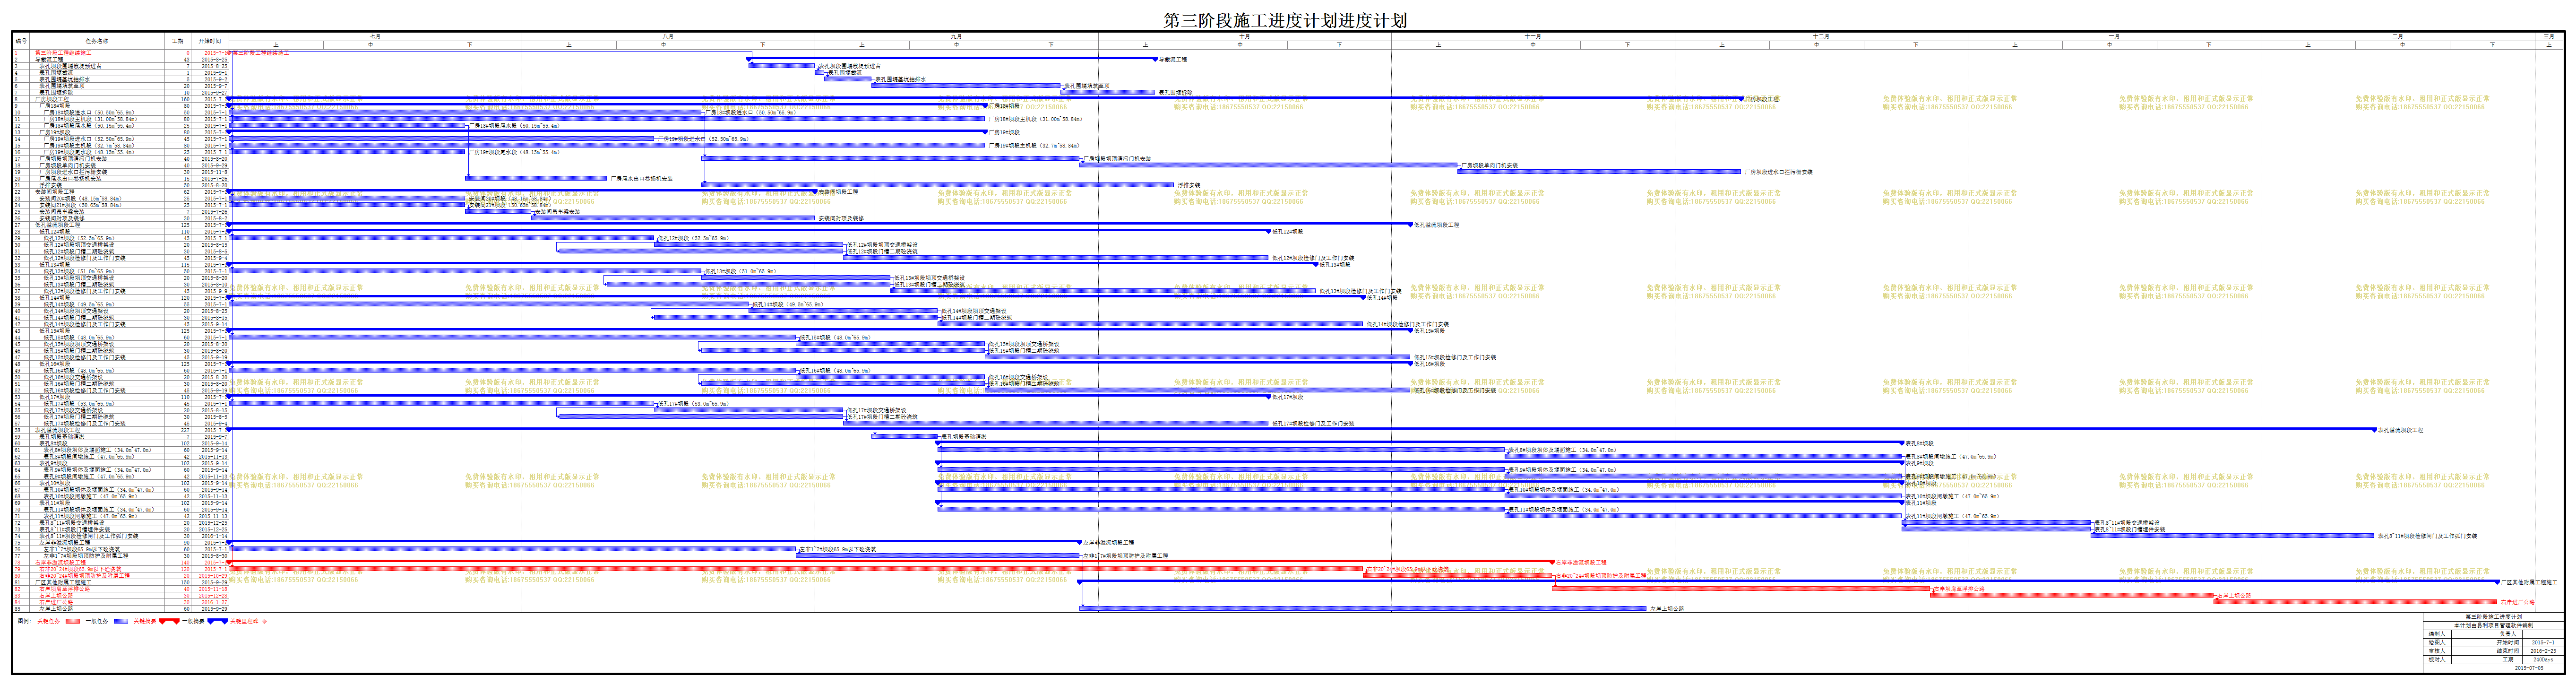Select task row 75 左岸非溢流坝段工程 in list
This screenshot has width=2576, height=685.
pyautogui.click(x=121, y=543)
